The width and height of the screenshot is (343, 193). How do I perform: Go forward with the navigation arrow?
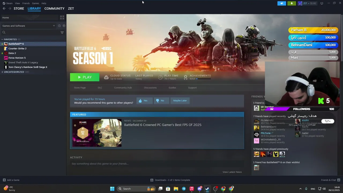coord(10,9)
